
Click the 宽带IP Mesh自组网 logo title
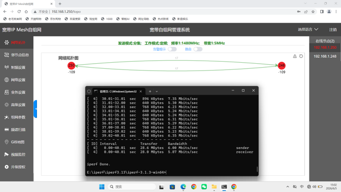pos(22,30)
